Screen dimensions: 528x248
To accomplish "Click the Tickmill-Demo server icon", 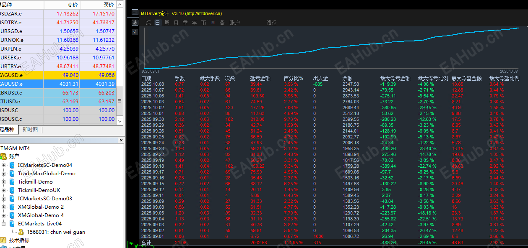I will pyautogui.click(x=12, y=182).
